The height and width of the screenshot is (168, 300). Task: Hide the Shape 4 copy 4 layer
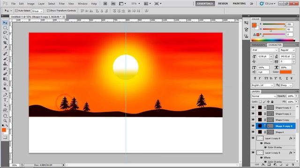253,126
